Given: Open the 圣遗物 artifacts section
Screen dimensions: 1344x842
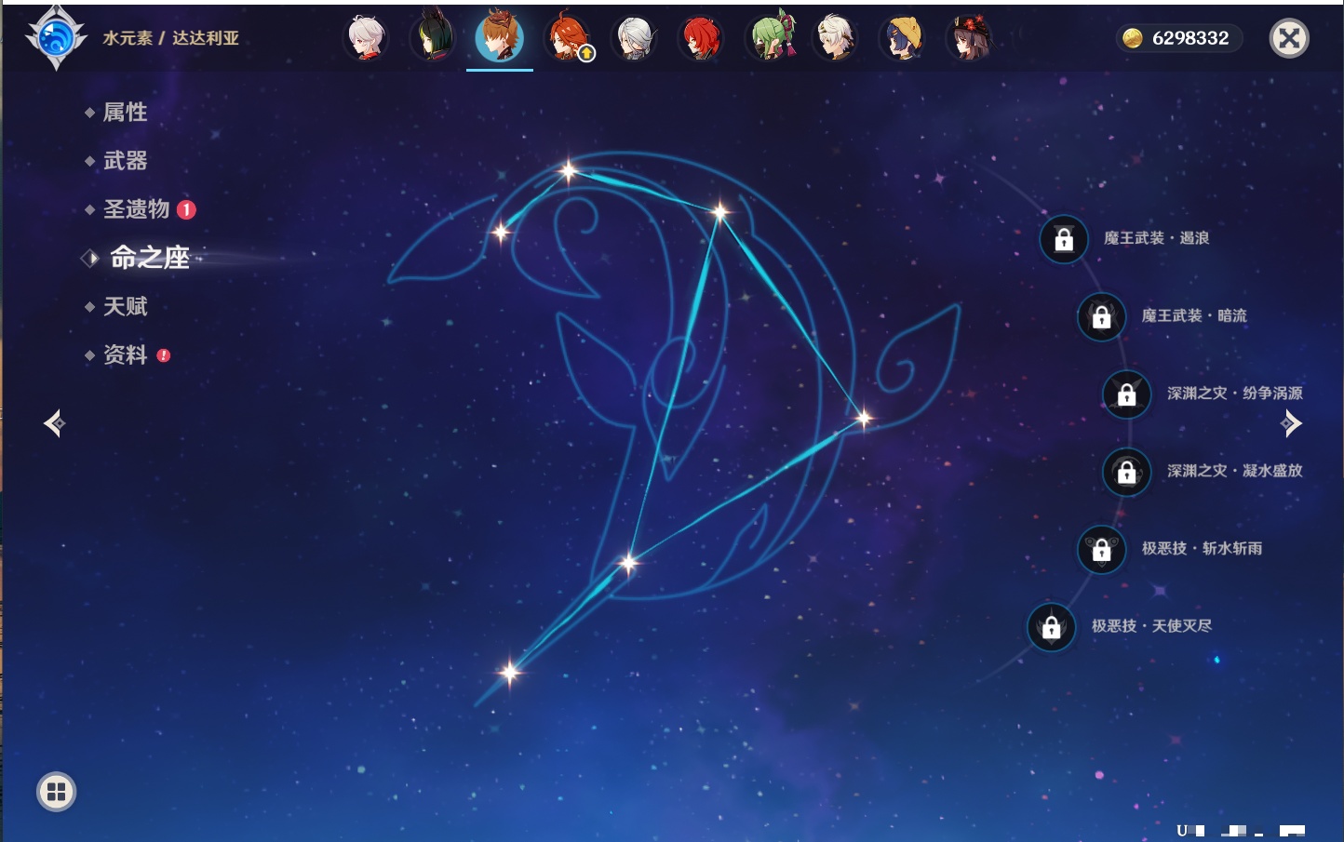Looking at the screenshot, I should coord(136,209).
